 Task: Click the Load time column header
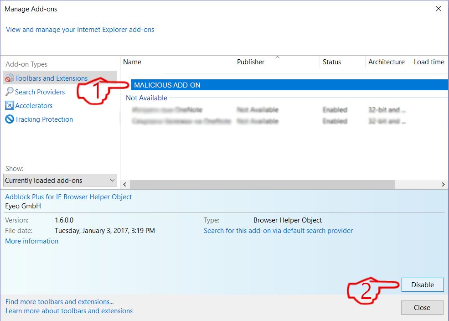(x=428, y=62)
